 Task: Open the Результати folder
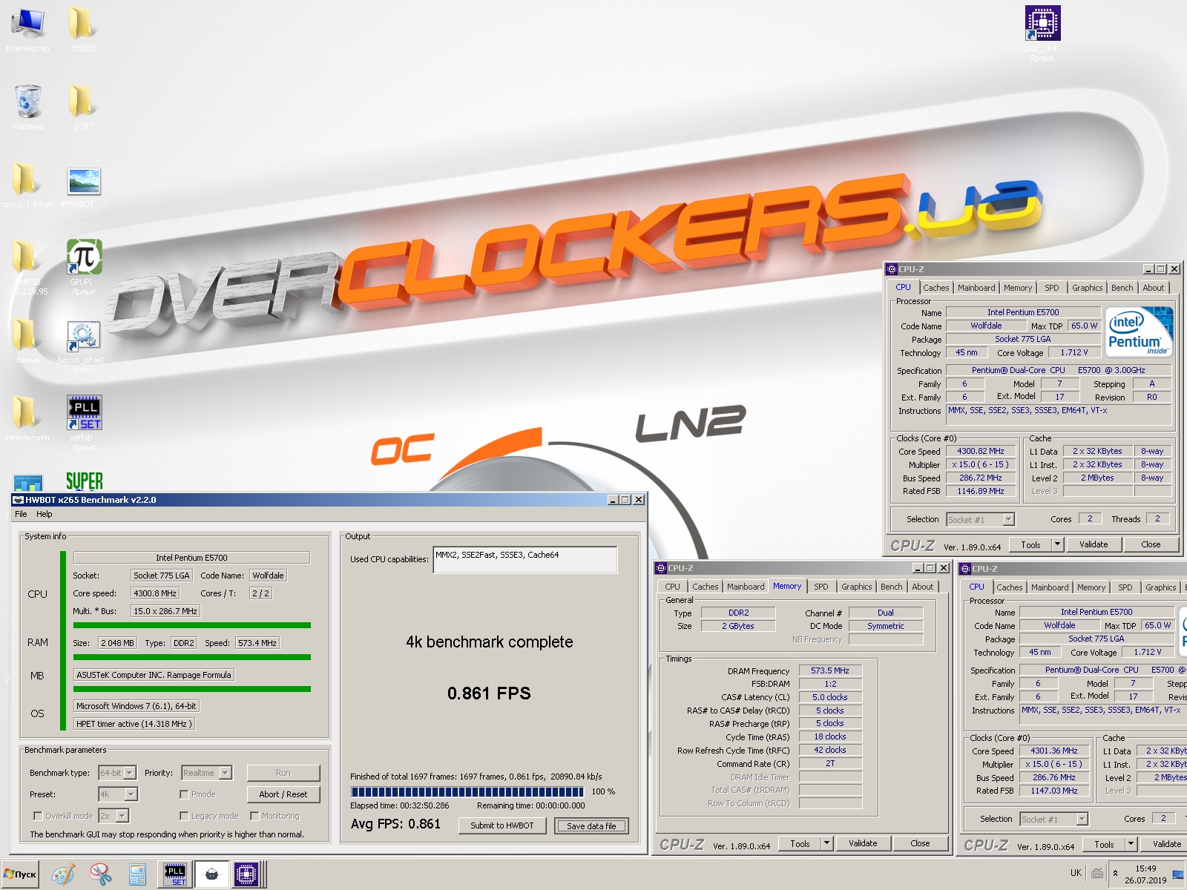tap(27, 419)
